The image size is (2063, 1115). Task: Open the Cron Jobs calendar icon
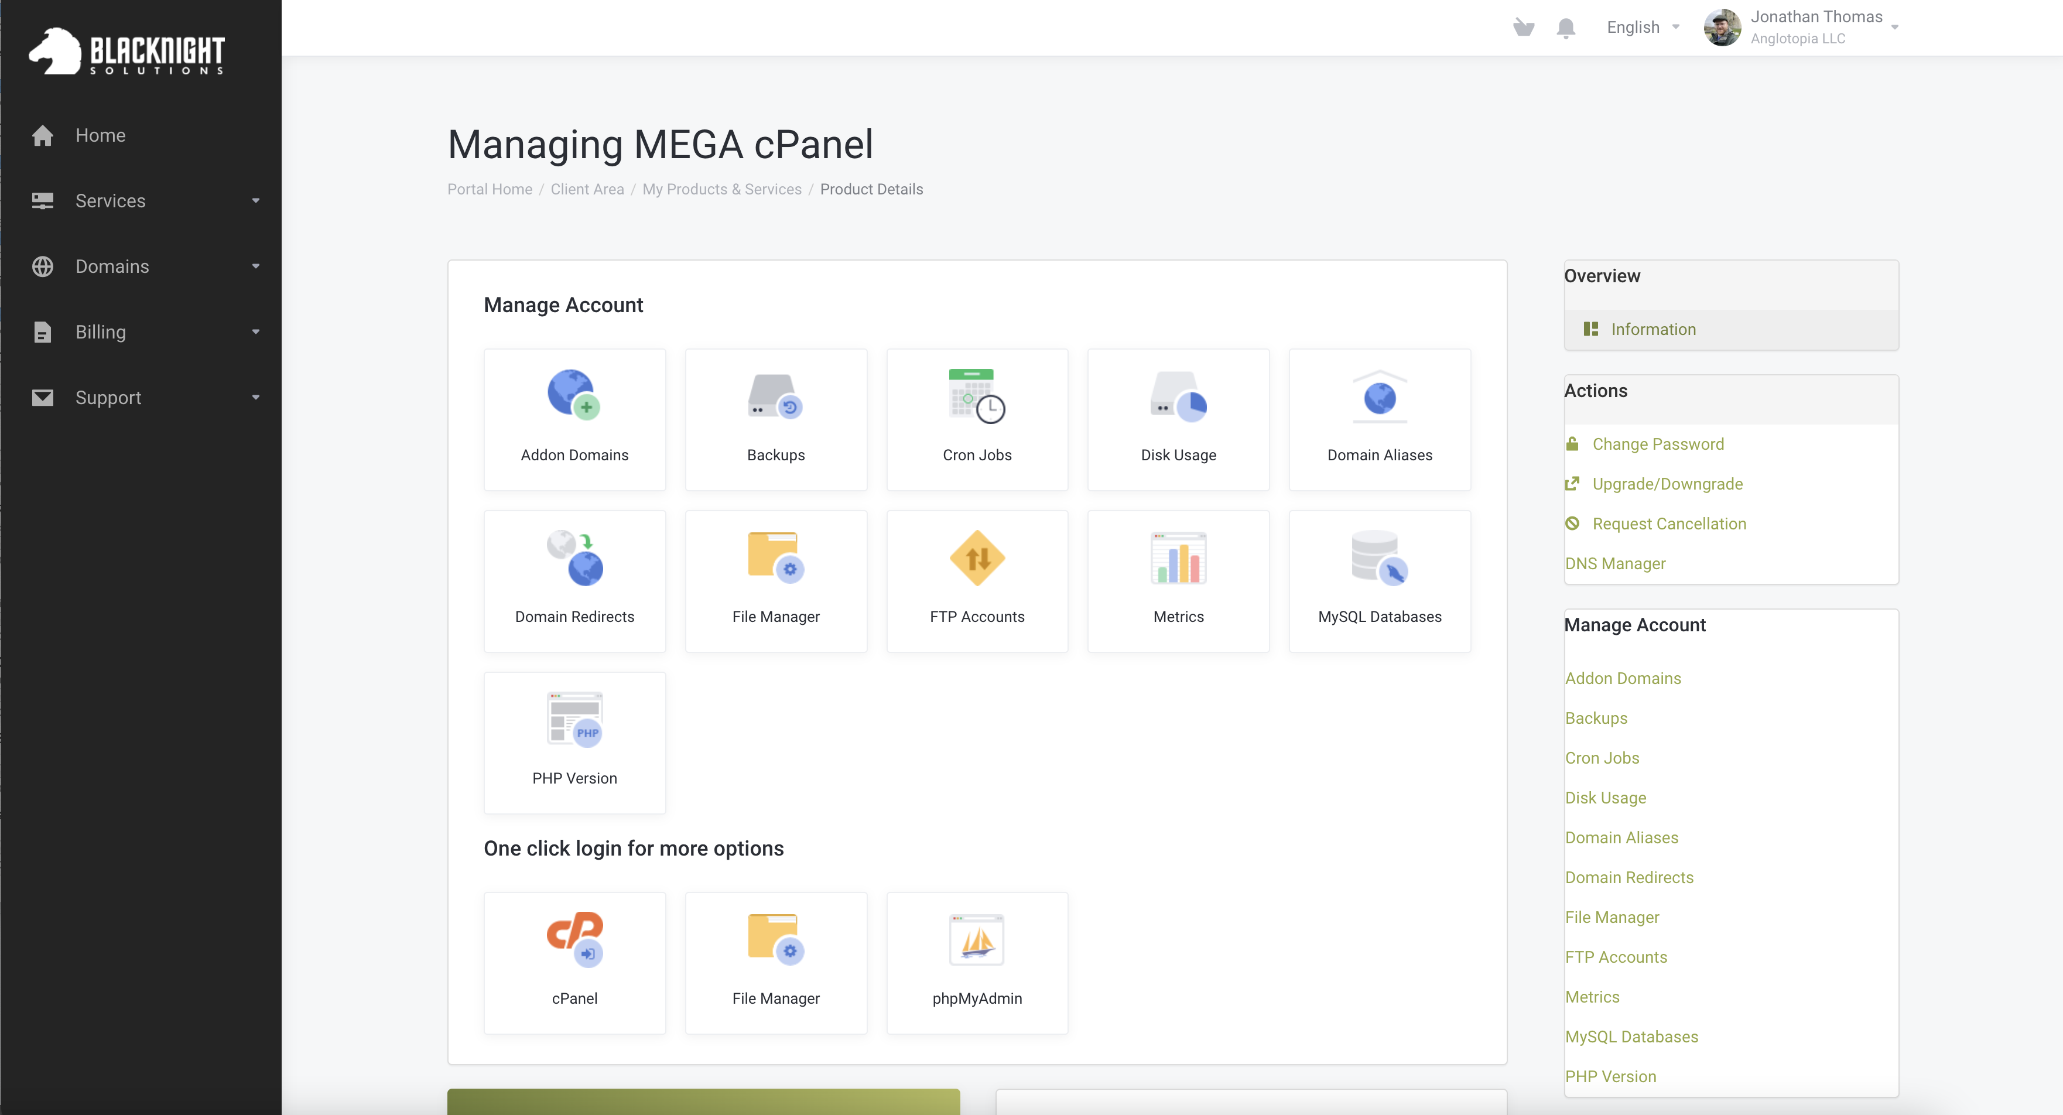coord(976,396)
